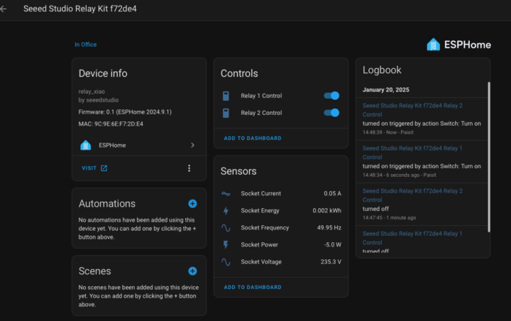511x321 pixels.
Task: Click the Relay 2 Control switch icon
Action: (x=226, y=113)
